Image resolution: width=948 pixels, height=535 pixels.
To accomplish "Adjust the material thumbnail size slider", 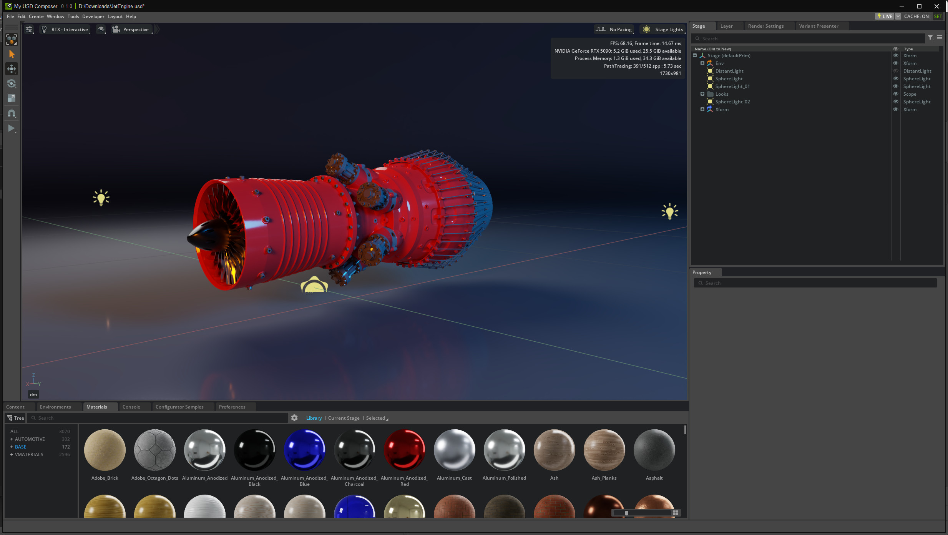I will coord(626,513).
